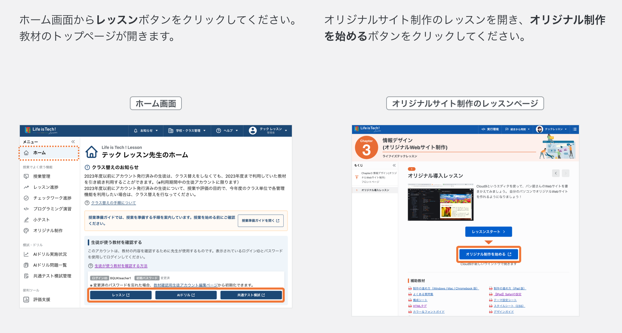Expand the テックレッスン user dropdown on lesson page
Image resolution: width=622 pixels, height=333 pixels.
(x=566, y=129)
